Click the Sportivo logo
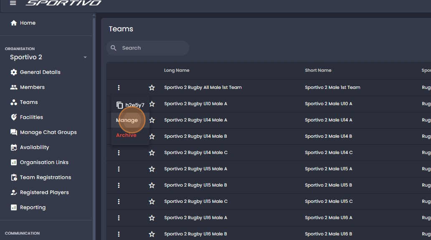This screenshot has height=240, width=431. tap(63, 3)
